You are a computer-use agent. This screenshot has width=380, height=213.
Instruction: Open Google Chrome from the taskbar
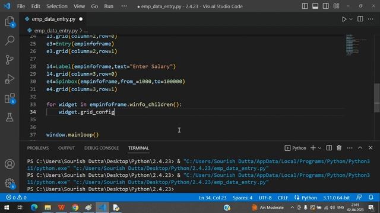pos(75,208)
